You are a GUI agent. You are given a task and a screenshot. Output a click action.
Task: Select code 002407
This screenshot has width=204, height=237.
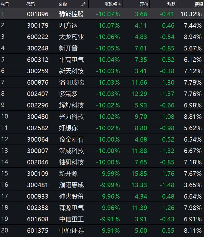[x=38, y=94]
